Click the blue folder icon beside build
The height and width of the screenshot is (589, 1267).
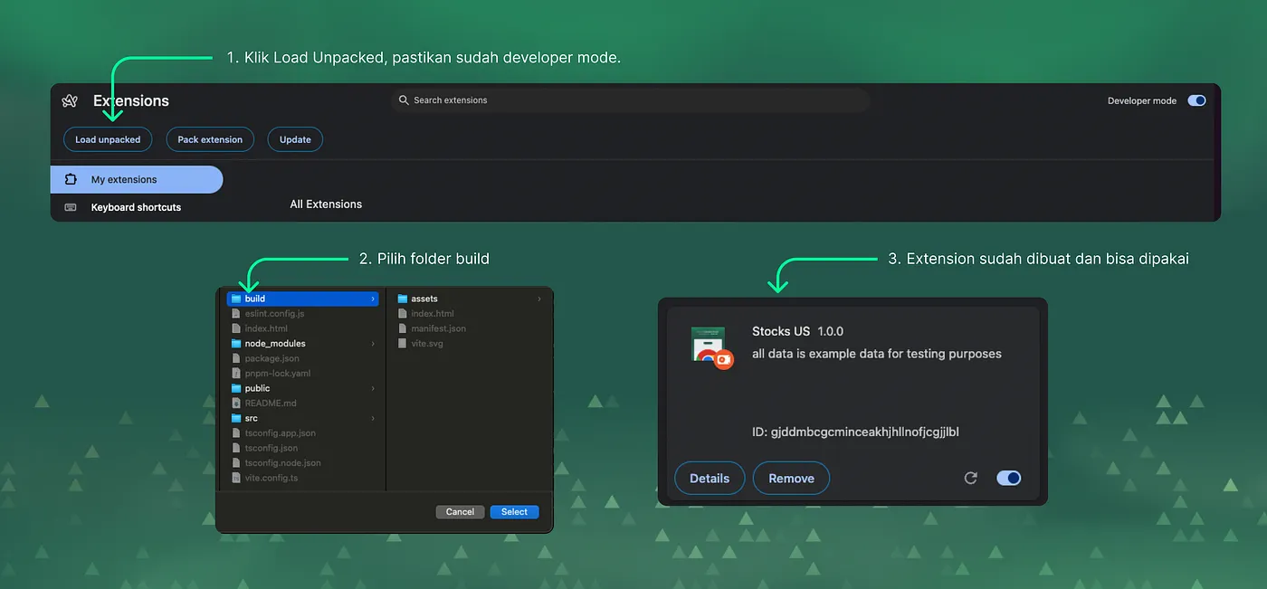click(238, 298)
